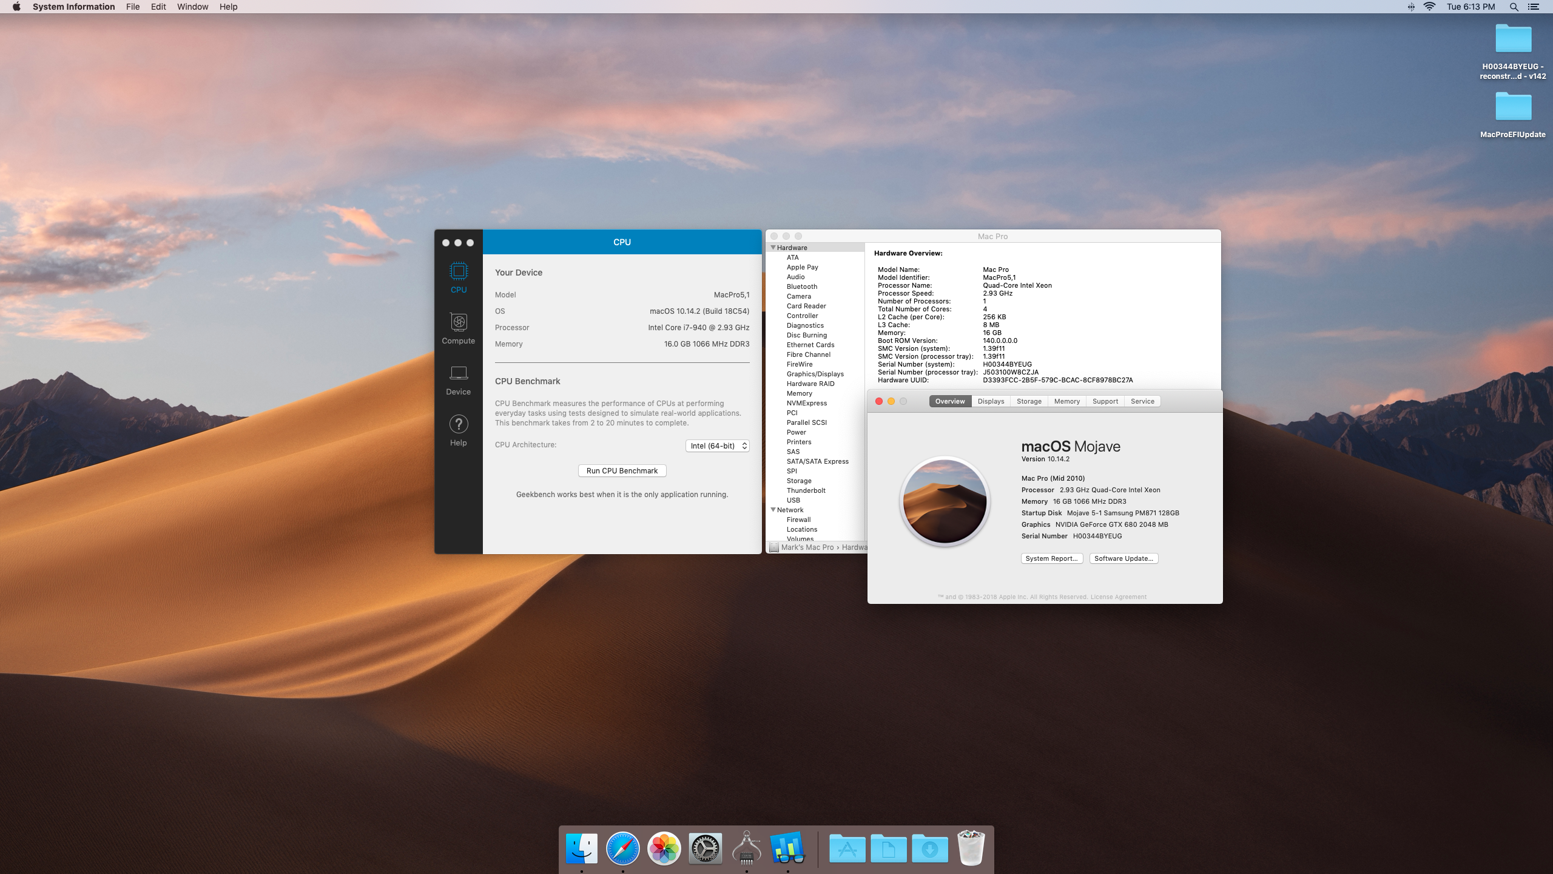Image resolution: width=1553 pixels, height=874 pixels.
Task: Collapse the Network tree section
Action: pos(773,510)
